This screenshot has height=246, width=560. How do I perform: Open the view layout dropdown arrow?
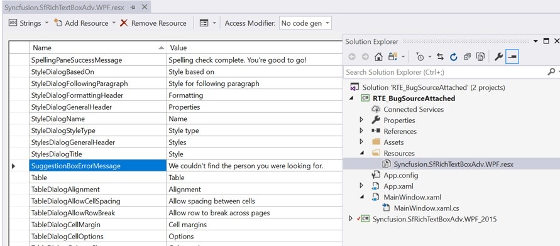pyautogui.click(x=214, y=23)
